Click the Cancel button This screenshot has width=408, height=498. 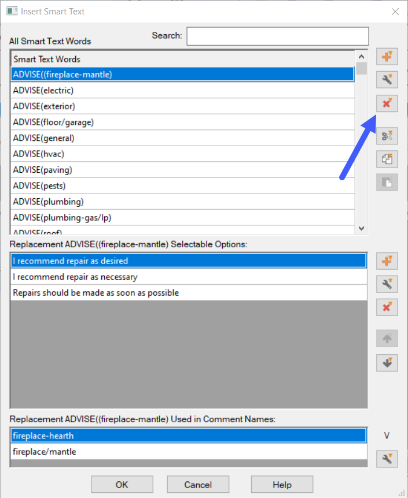[198, 484]
